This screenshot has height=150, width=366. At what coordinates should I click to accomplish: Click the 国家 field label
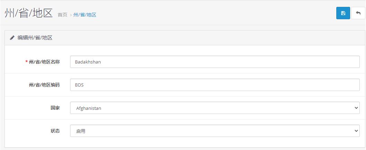pos(55,108)
